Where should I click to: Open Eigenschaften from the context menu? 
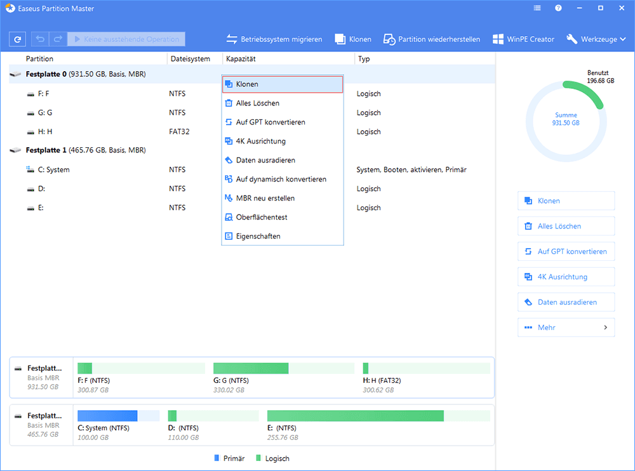[283, 236]
